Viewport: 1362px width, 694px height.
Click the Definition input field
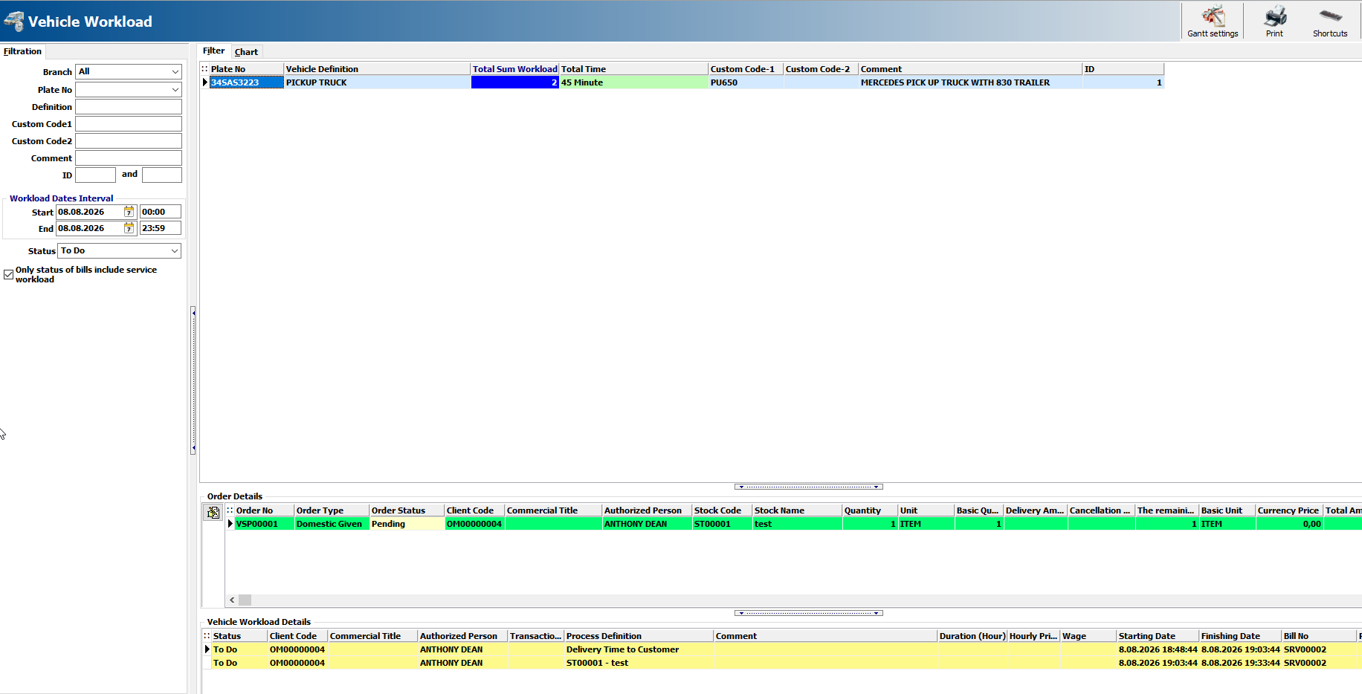coord(129,107)
